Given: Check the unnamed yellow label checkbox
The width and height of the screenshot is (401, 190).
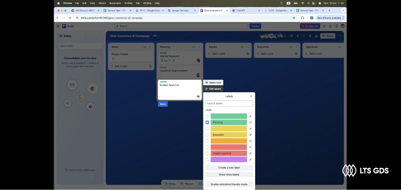Looking at the screenshot, I should [207, 129].
